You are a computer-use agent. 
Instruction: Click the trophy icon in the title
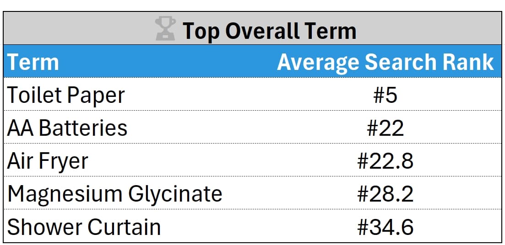pos(165,29)
